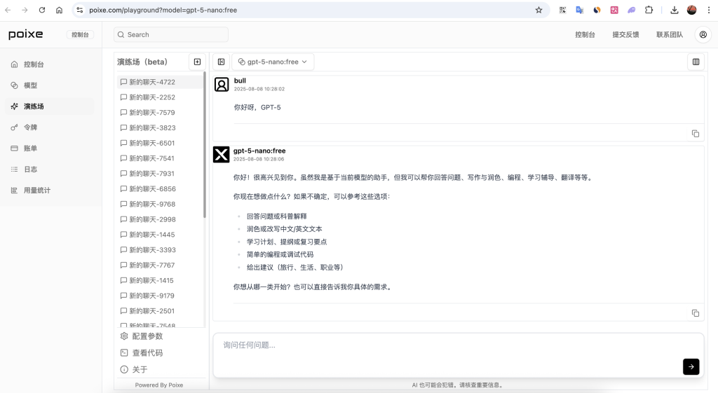The height and width of the screenshot is (393, 718).
Task: Open 用量统计 usage statistics
Action: [x=36, y=191]
